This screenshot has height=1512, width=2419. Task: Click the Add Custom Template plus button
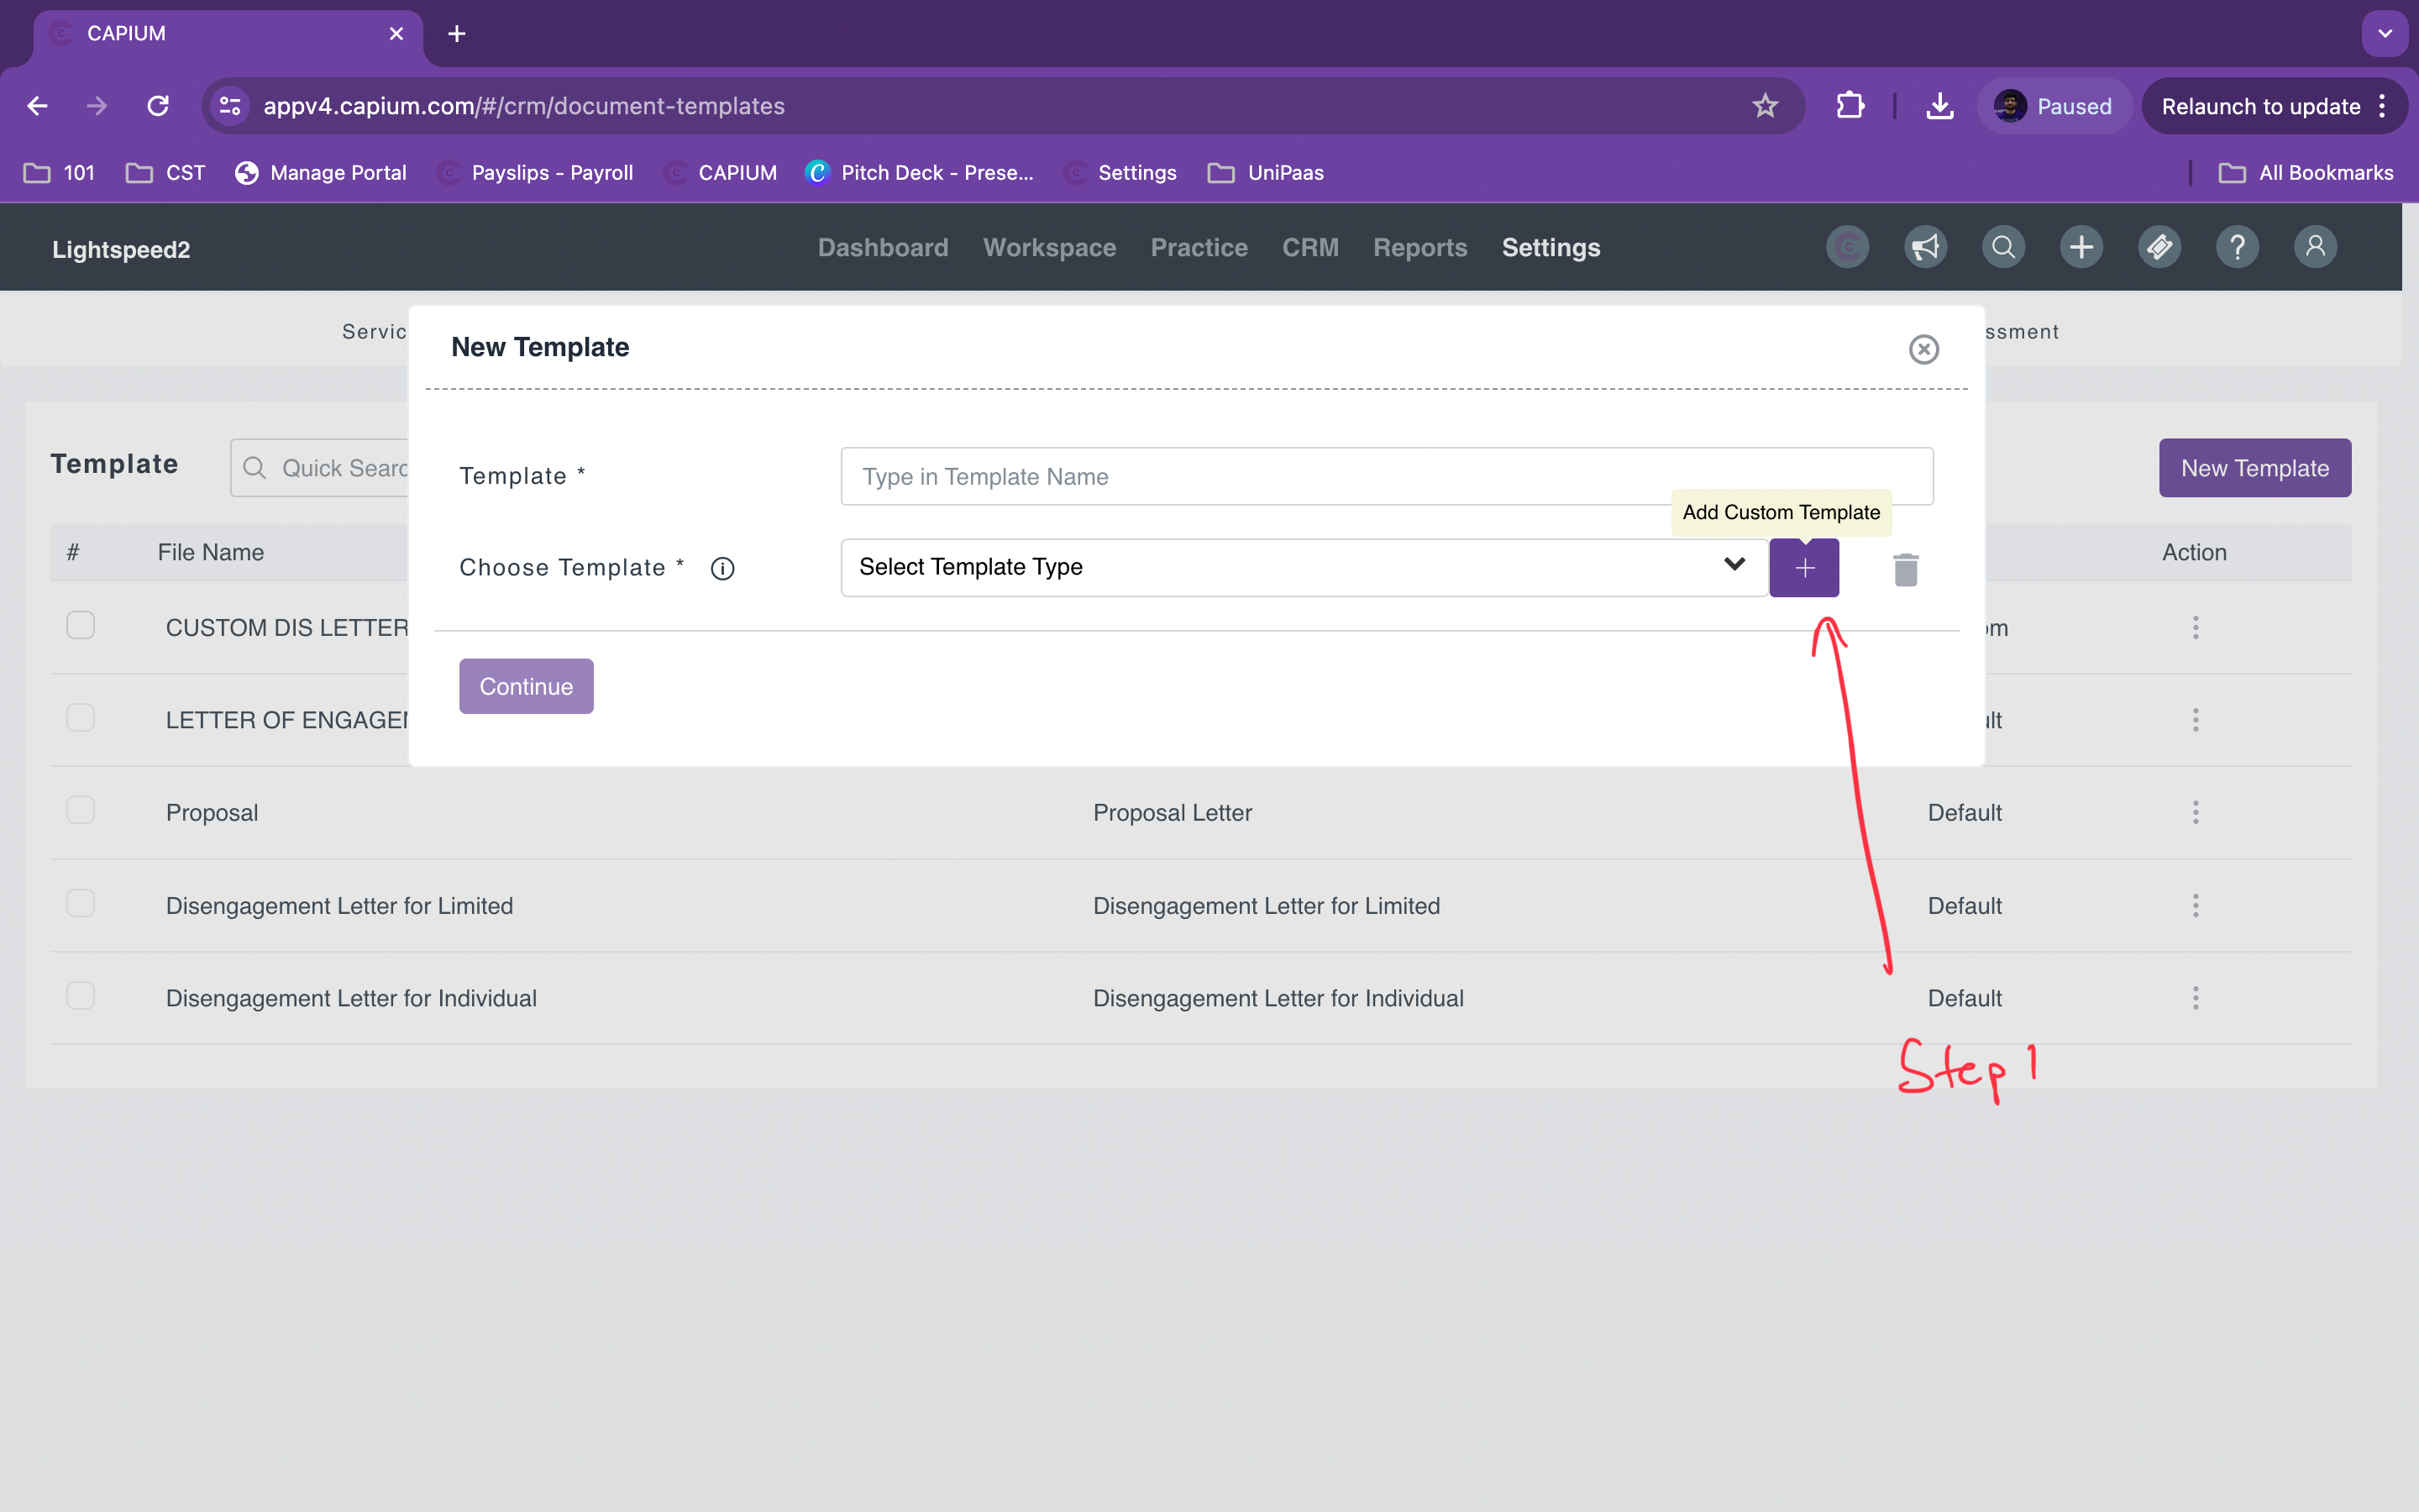point(1803,568)
